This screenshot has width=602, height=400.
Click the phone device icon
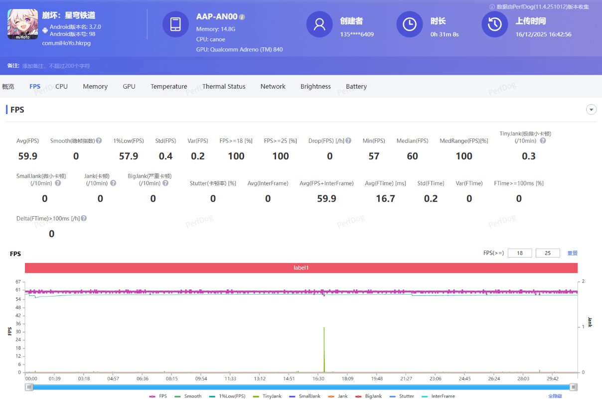pyautogui.click(x=175, y=24)
